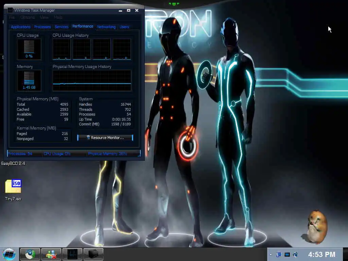Switch to the Users tab
This screenshot has width=348, height=261.
click(x=124, y=27)
